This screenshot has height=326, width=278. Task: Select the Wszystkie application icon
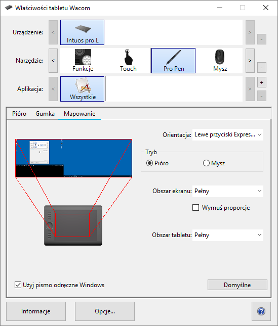coord(82,89)
